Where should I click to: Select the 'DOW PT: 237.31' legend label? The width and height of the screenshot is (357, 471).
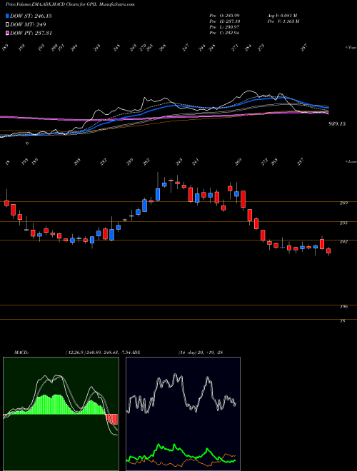pyautogui.click(x=31, y=33)
